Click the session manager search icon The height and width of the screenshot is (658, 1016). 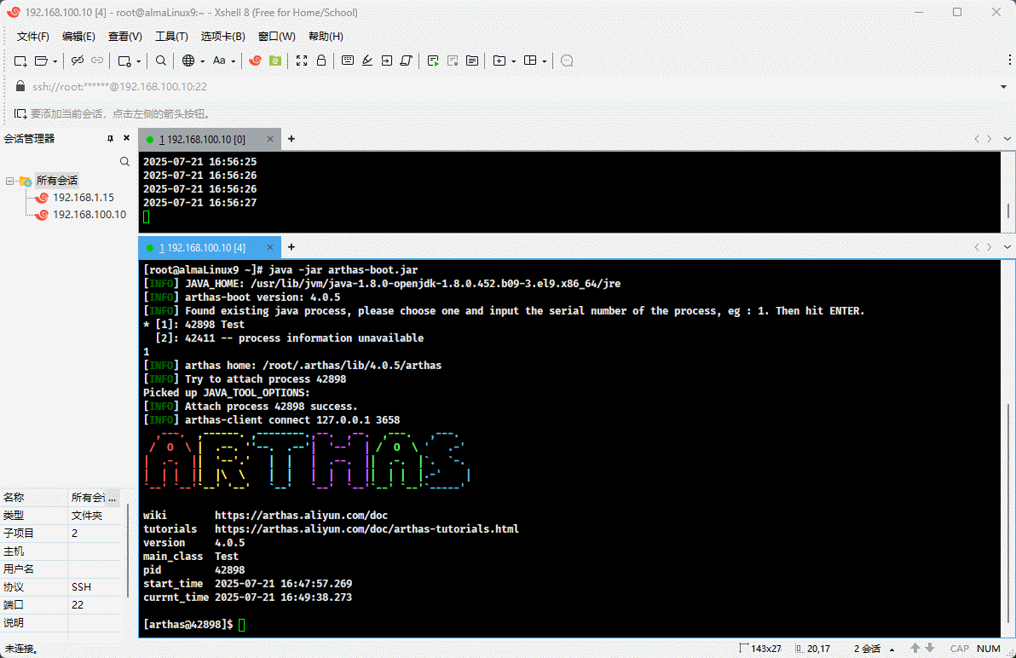coord(124,161)
